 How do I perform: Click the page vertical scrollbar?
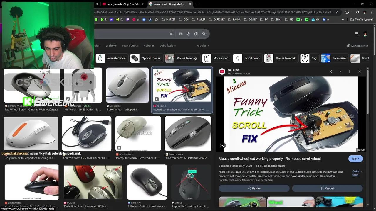(x=375, y=41)
